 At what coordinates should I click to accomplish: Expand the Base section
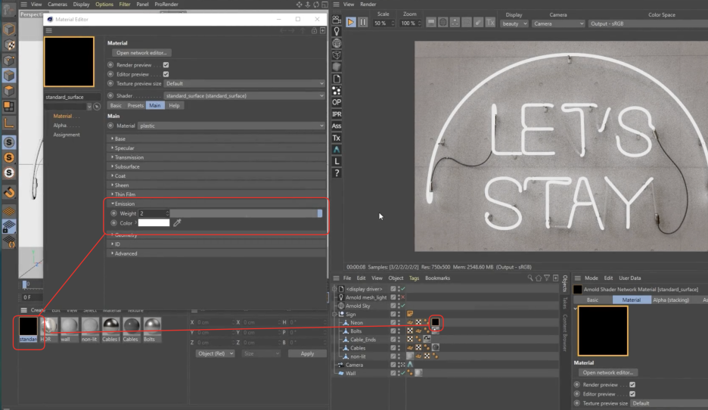(216, 138)
